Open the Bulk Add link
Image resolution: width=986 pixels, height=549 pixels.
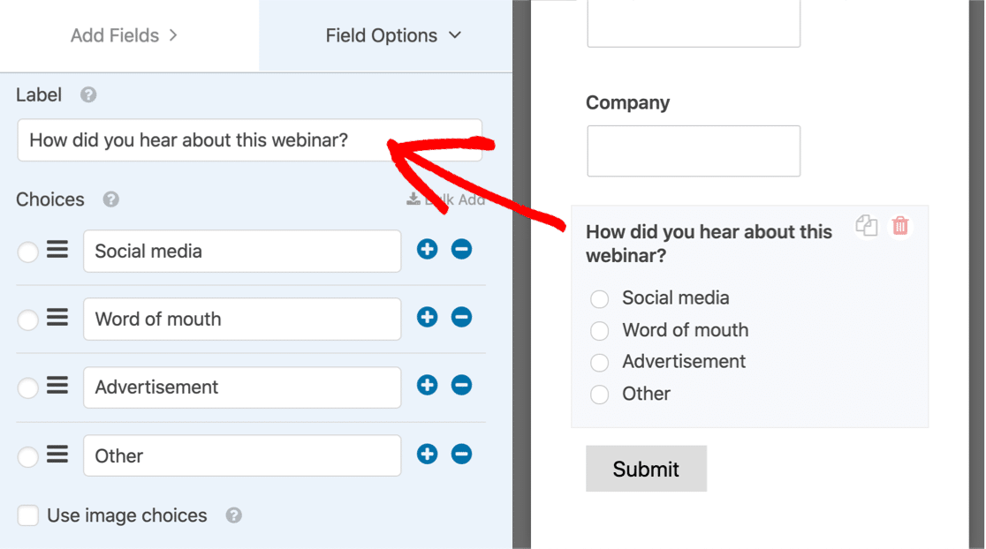pos(446,199)
